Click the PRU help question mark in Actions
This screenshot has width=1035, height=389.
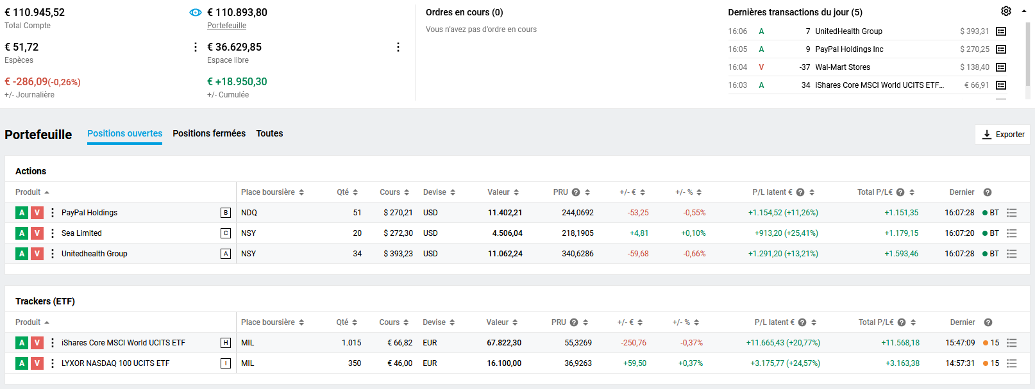point(576,192)
